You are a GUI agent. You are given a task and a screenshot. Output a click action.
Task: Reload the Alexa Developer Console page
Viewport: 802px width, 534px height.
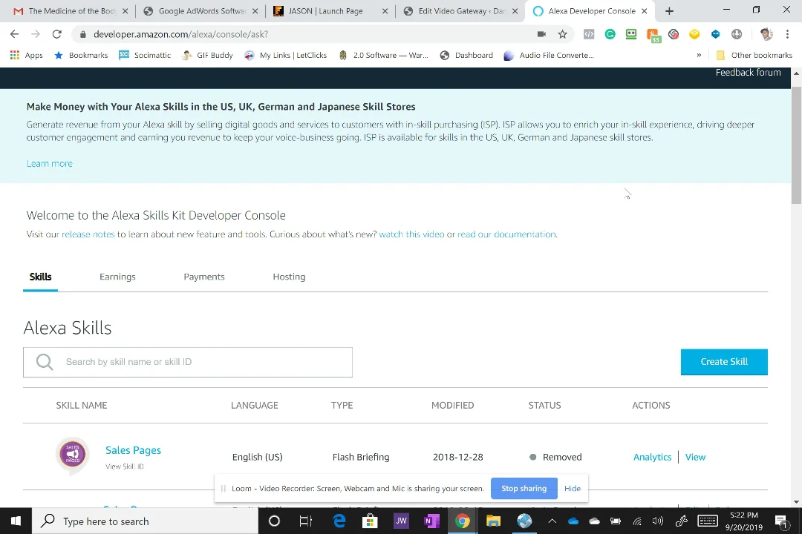click(x=56, y=34)
